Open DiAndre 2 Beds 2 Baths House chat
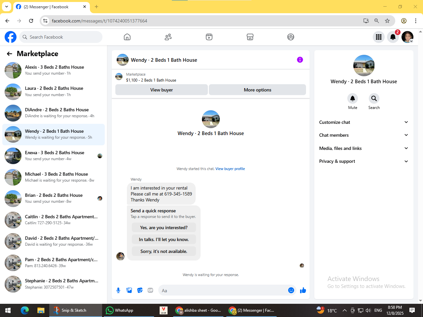 54,113
